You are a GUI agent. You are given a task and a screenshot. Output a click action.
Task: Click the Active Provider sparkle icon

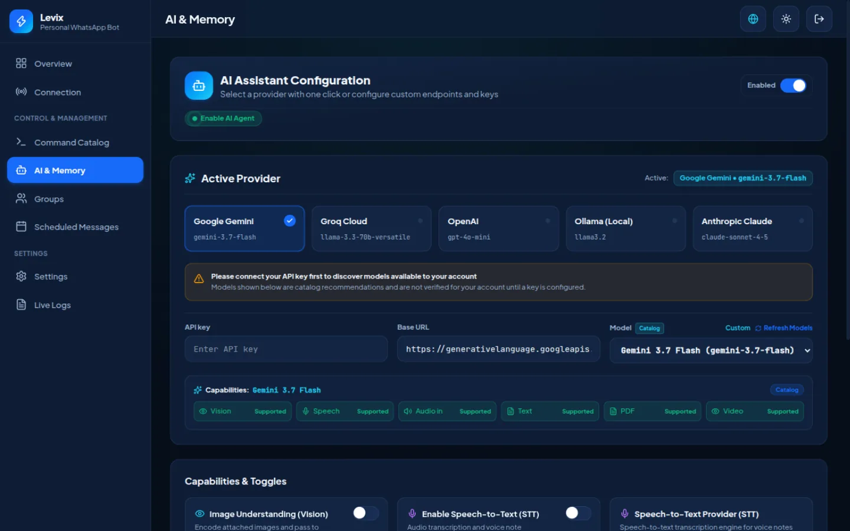coord(190,178)
